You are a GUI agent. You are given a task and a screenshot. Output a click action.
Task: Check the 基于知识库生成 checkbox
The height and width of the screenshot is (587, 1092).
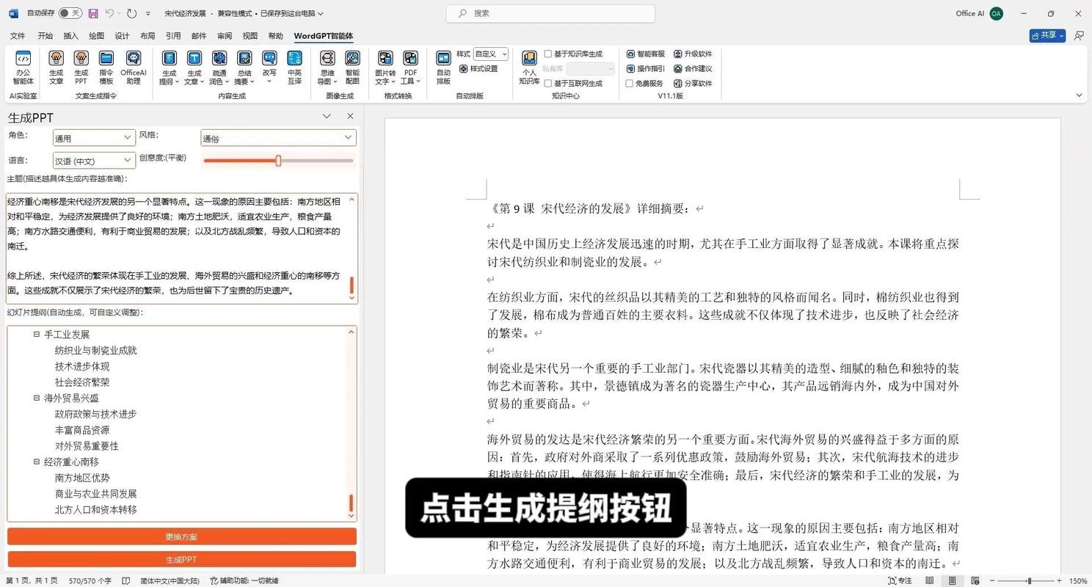click(548, 54)
